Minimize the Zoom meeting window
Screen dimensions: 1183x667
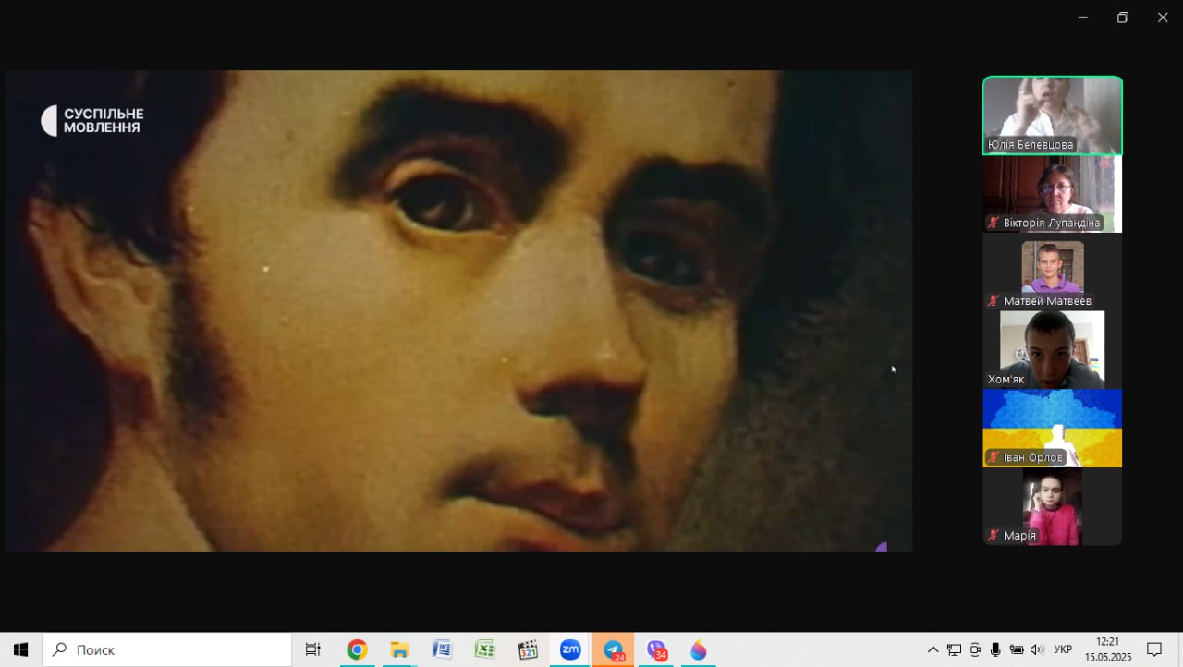[x=1082, y=18]
